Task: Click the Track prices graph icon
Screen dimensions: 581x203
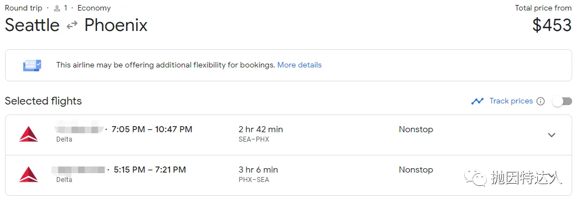Action: (x=477, y=101)
